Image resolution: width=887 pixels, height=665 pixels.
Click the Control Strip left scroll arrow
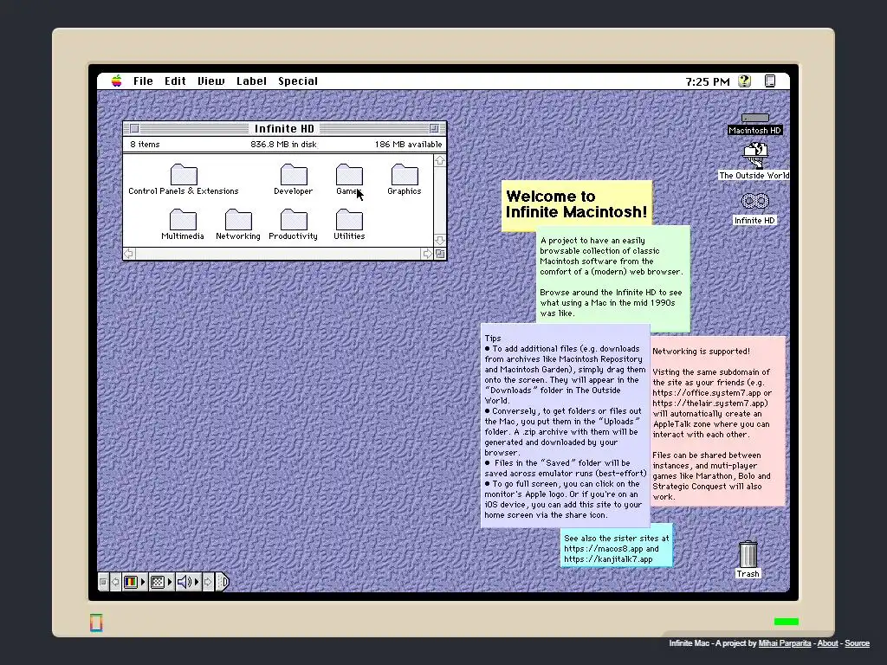(x=115, y=582)
